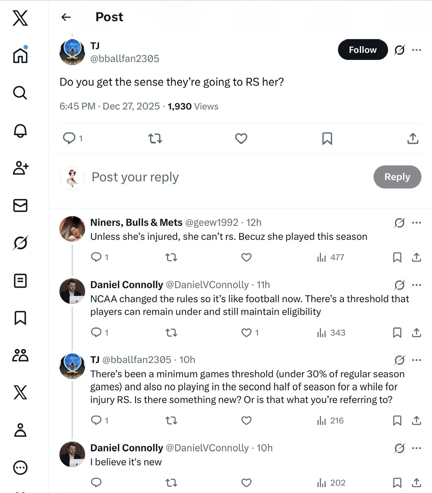The image size is (432, 493).
Task: Repost TJ's main post
Action: tap(155, 138)
